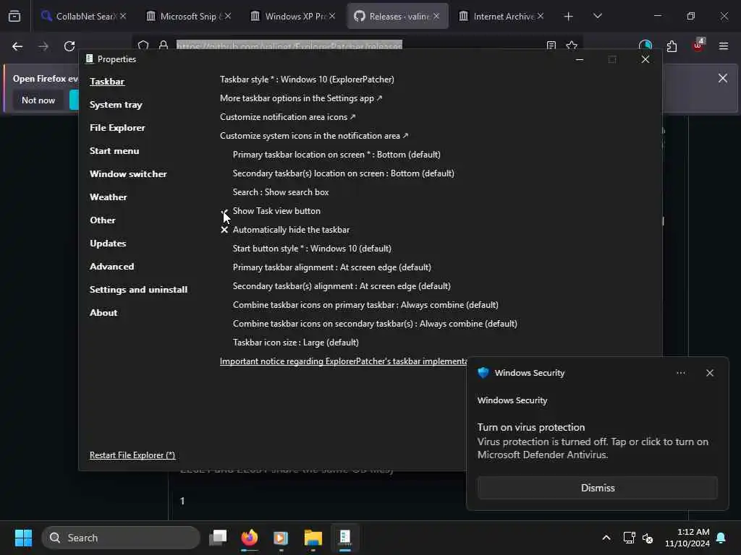This screenshot has height=555, width=741.
Task: Go back in Firefox
Action: (17, 46)
